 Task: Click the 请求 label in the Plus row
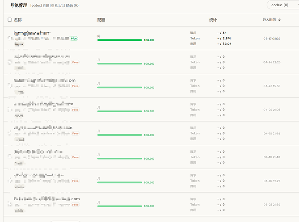[x=193, y=33]
